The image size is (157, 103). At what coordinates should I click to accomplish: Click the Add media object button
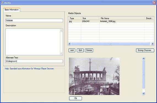click(72, 50)
